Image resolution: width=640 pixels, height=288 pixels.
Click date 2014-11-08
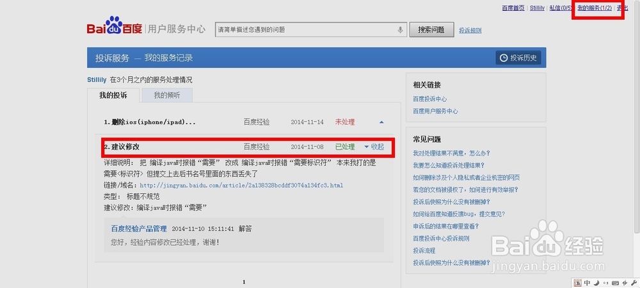(307, 147)
